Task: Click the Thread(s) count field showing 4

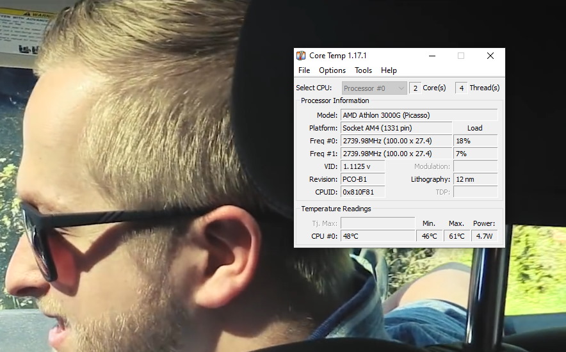Action: pyautogui.click(x=462, y=88)
